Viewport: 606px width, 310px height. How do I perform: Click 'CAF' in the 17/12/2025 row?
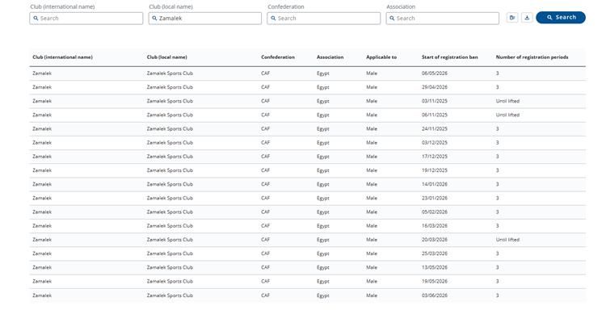click(266, 157)
